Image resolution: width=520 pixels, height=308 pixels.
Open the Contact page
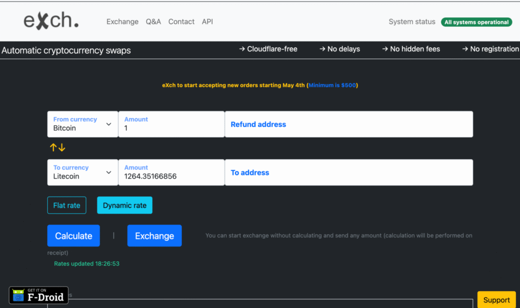click(x=181, y=21)
